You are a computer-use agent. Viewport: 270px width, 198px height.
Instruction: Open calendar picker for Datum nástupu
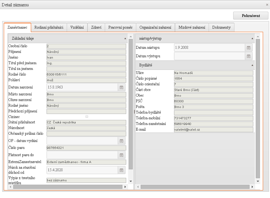click(249, 48)
